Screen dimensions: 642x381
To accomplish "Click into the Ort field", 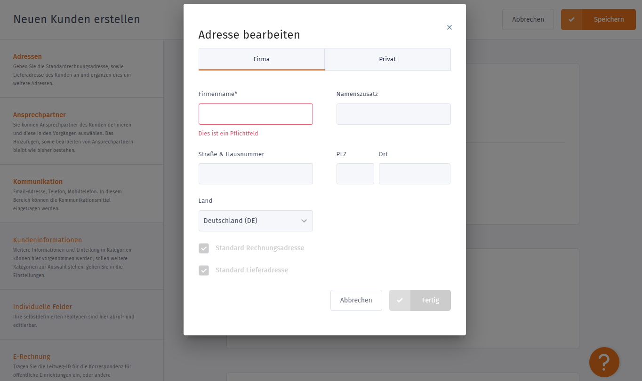I will pos(415,174).
